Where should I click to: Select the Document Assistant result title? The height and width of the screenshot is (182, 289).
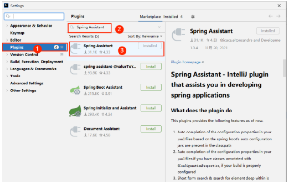click(102, 129)
